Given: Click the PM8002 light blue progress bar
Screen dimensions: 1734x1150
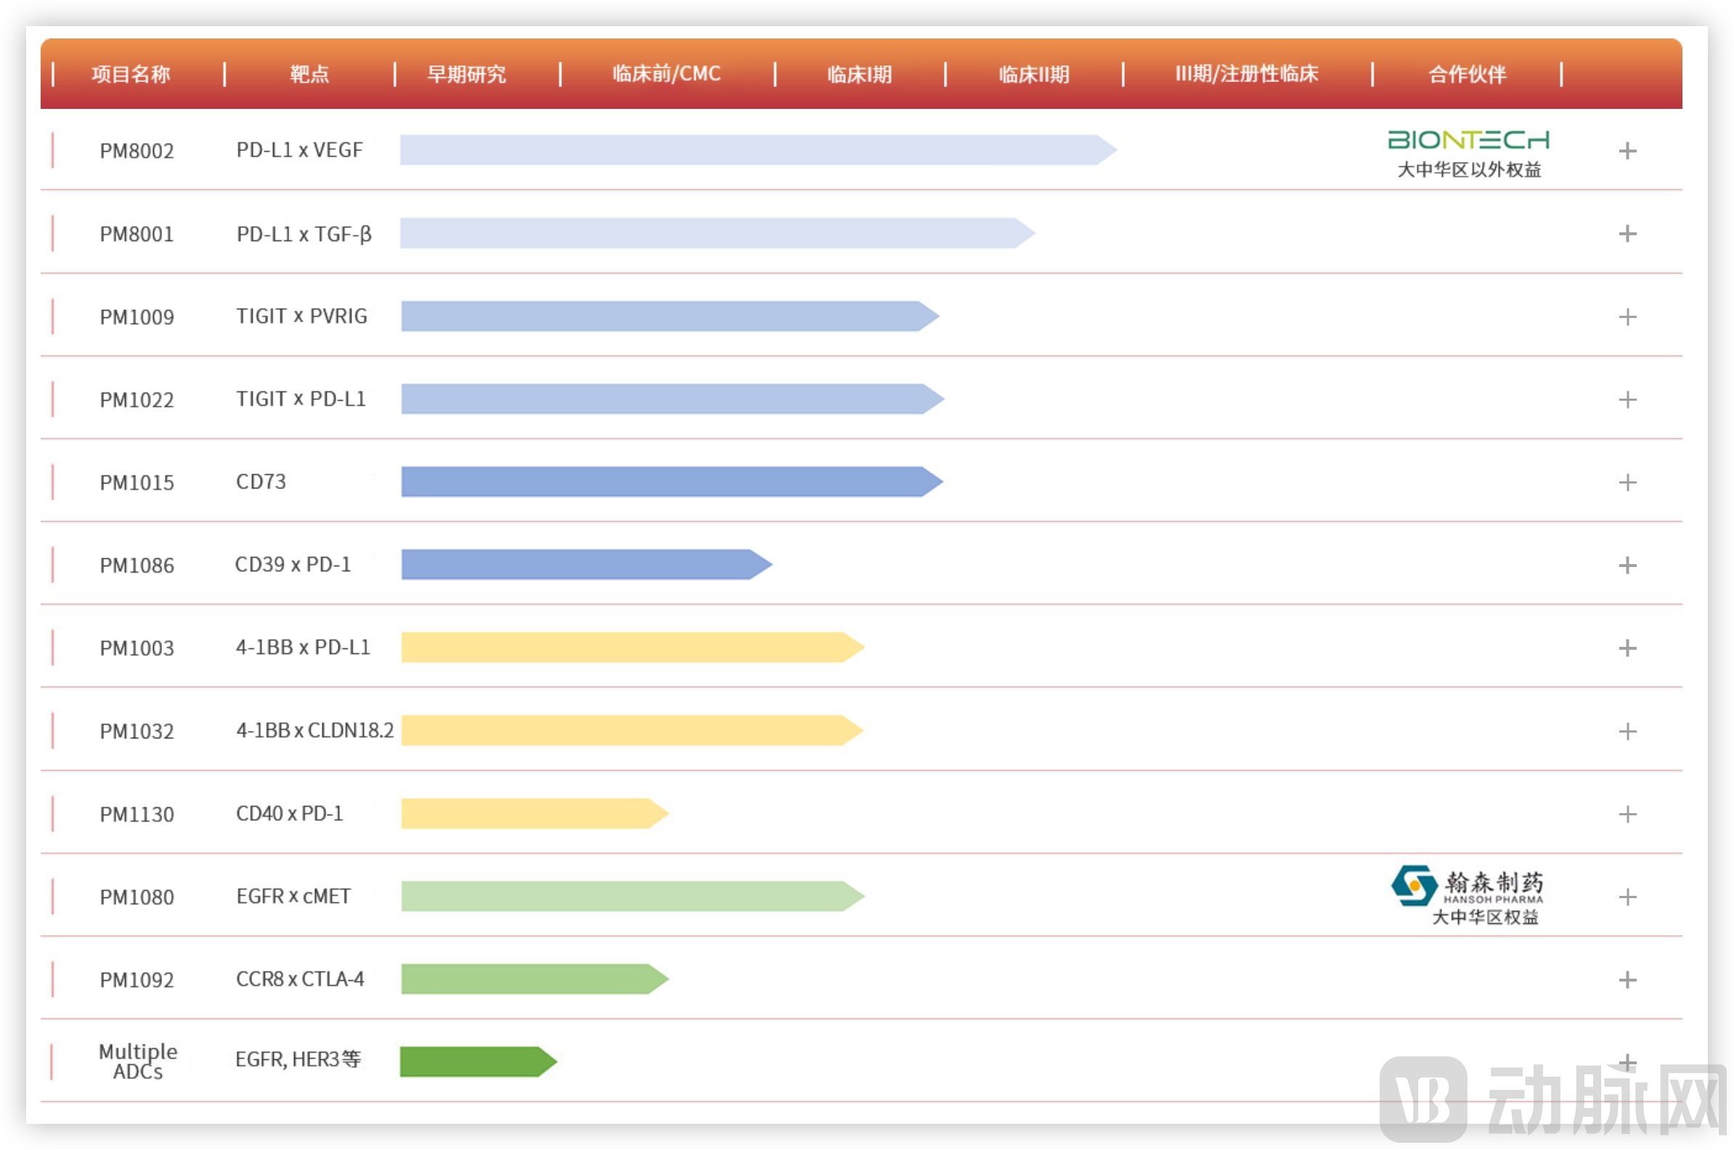Looking at the screenshot, I should tap(755, 150).
